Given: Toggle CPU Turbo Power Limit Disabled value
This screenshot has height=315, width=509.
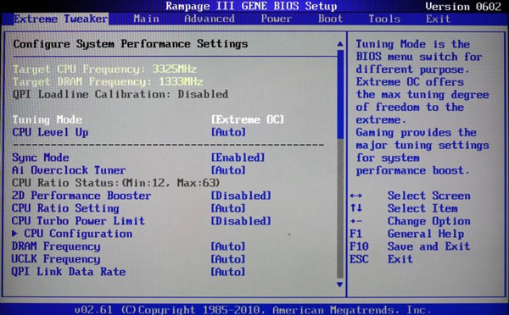Looking at the screenshot, I should 241,221.
